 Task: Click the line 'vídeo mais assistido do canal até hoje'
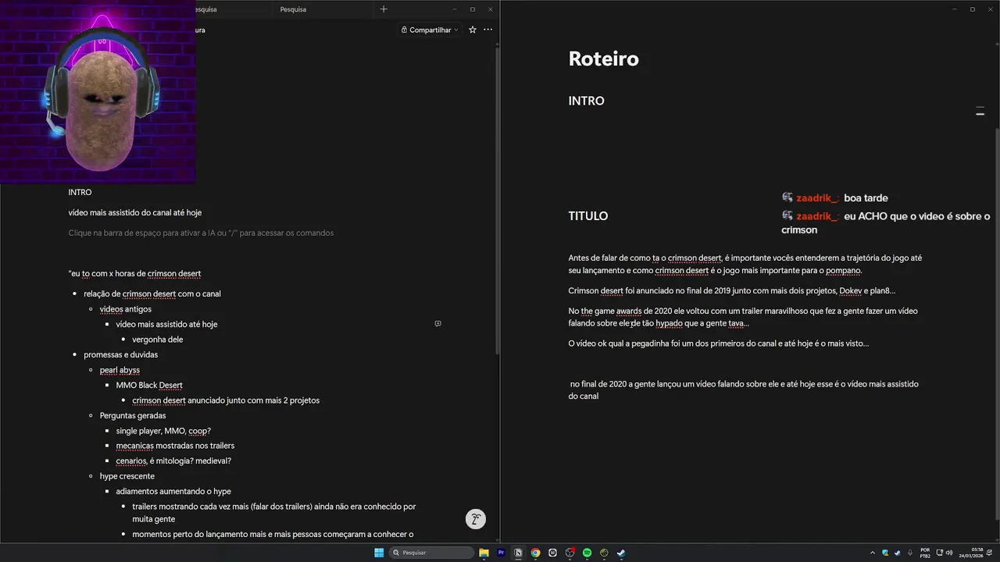[x=135, y=212]
